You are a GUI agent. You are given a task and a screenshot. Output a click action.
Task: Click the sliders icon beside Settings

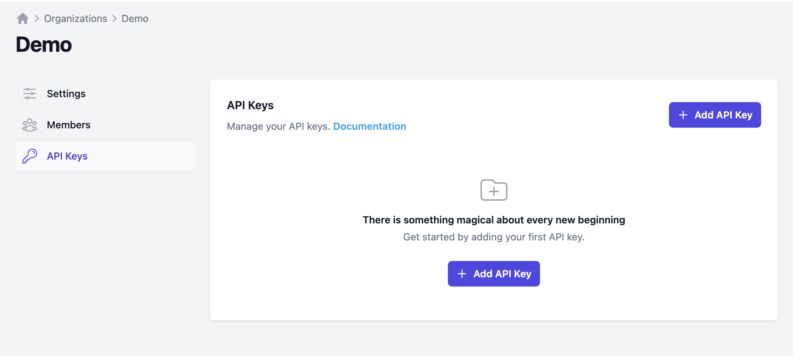click(x=30, y=94)
